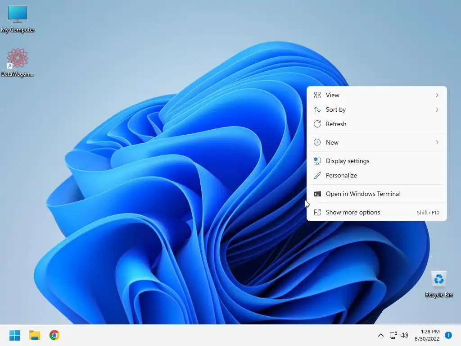Choose New in the context menu

[x=377, y=142]
